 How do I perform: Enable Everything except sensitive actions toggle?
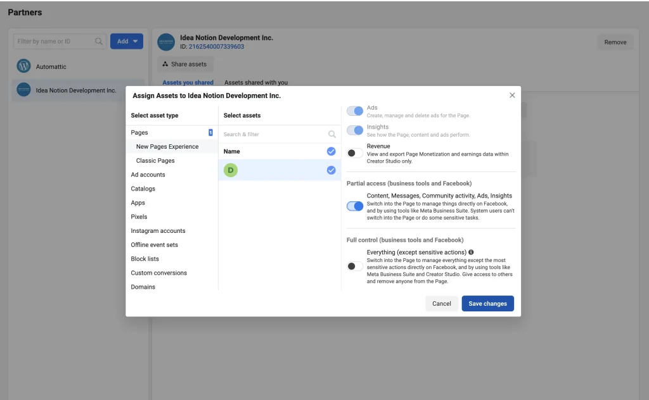tap(355, 266)
